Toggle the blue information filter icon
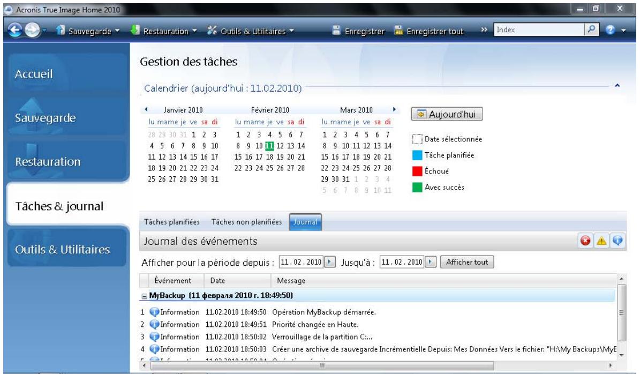The height and width of the screenshot is (374, 640). pyautogui.click(x=618, y=241)
